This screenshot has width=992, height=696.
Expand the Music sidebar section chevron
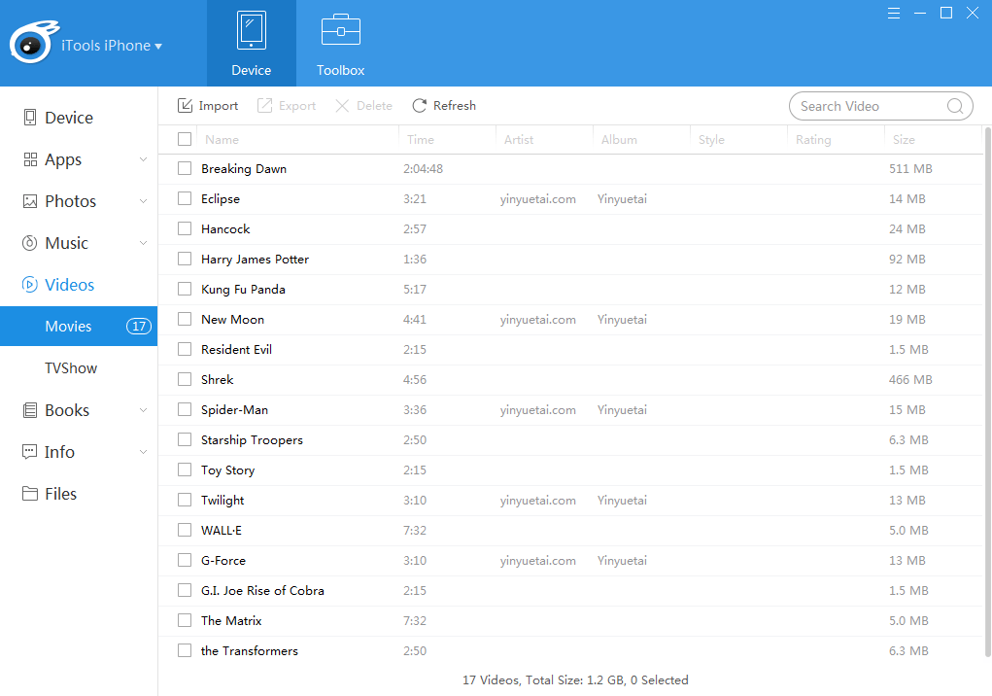coord(143,242)
